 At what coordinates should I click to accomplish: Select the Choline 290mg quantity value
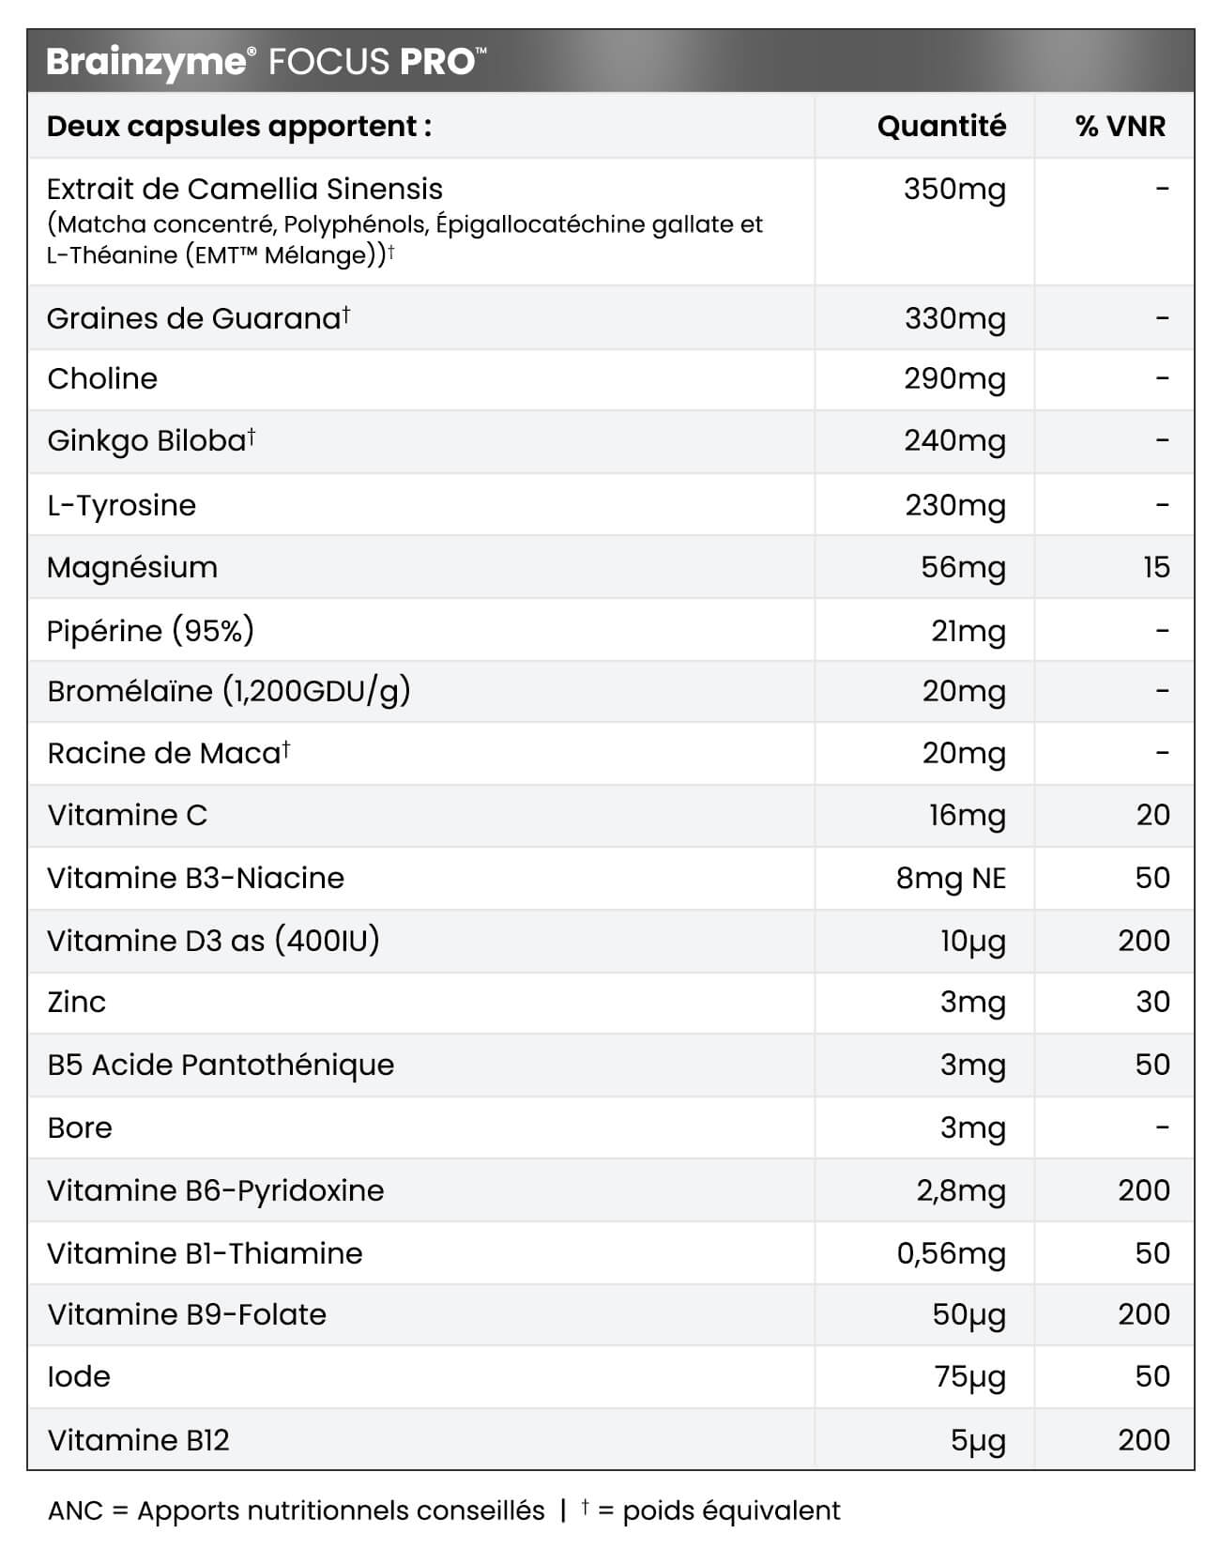[954, 379]
